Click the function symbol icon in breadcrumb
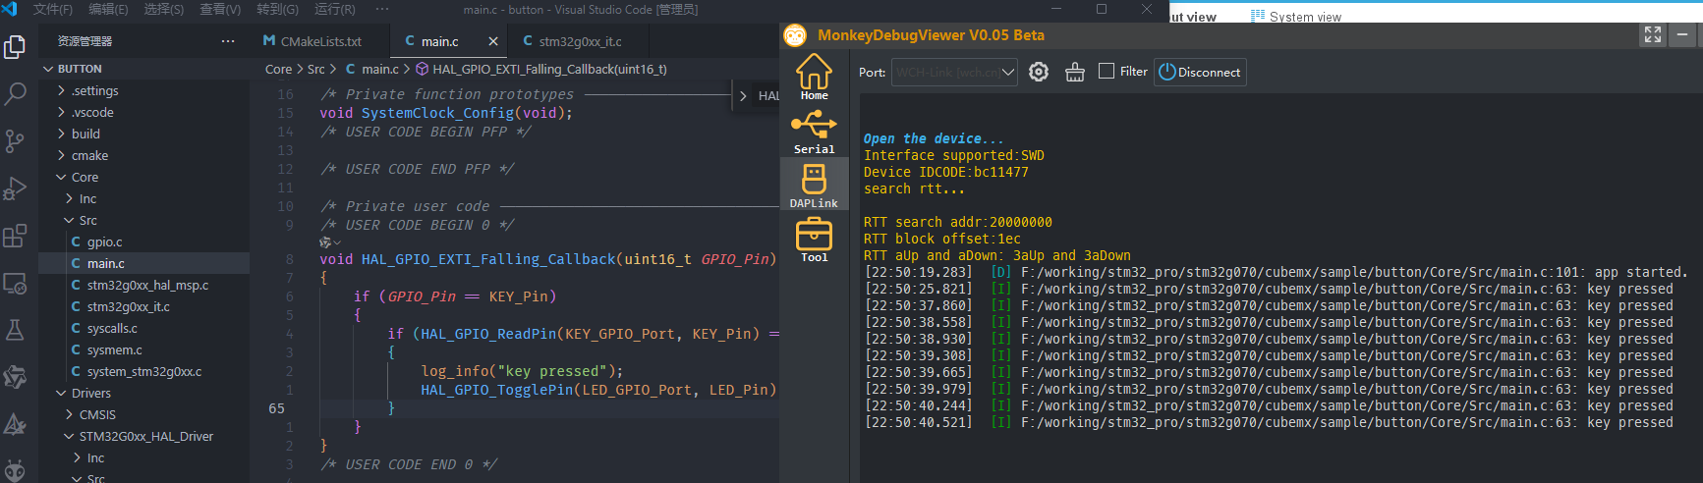Image resolution: width=1703 pixels, height=483 pixels. 422,70
